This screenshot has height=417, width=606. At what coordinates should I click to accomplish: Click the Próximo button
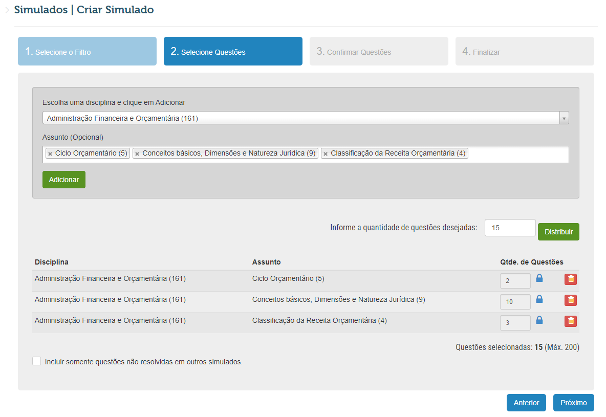click(573, 403)
